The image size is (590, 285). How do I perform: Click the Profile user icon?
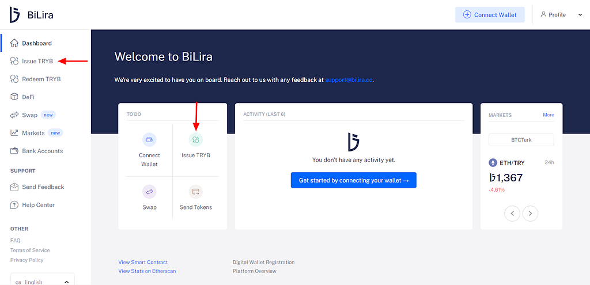[543, 14]
